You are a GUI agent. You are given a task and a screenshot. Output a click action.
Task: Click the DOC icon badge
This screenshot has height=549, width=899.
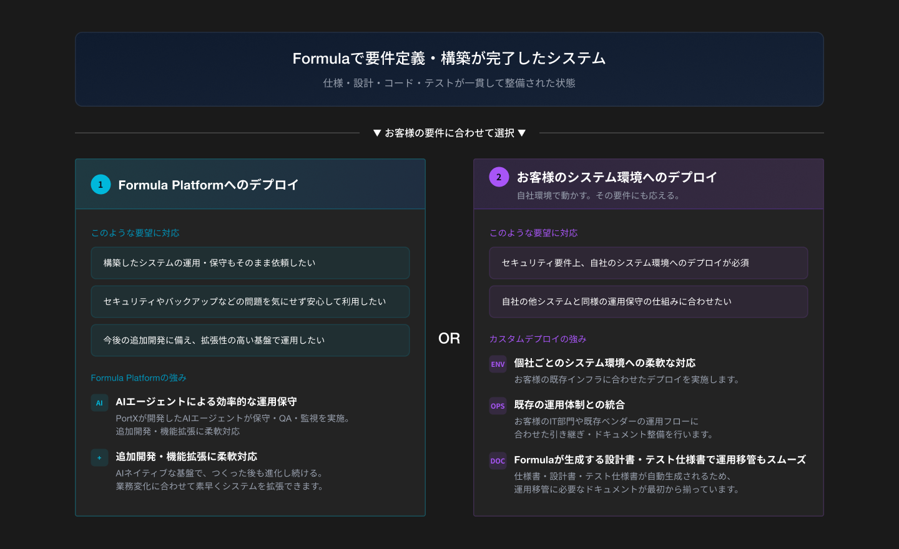tap(498, 461)
